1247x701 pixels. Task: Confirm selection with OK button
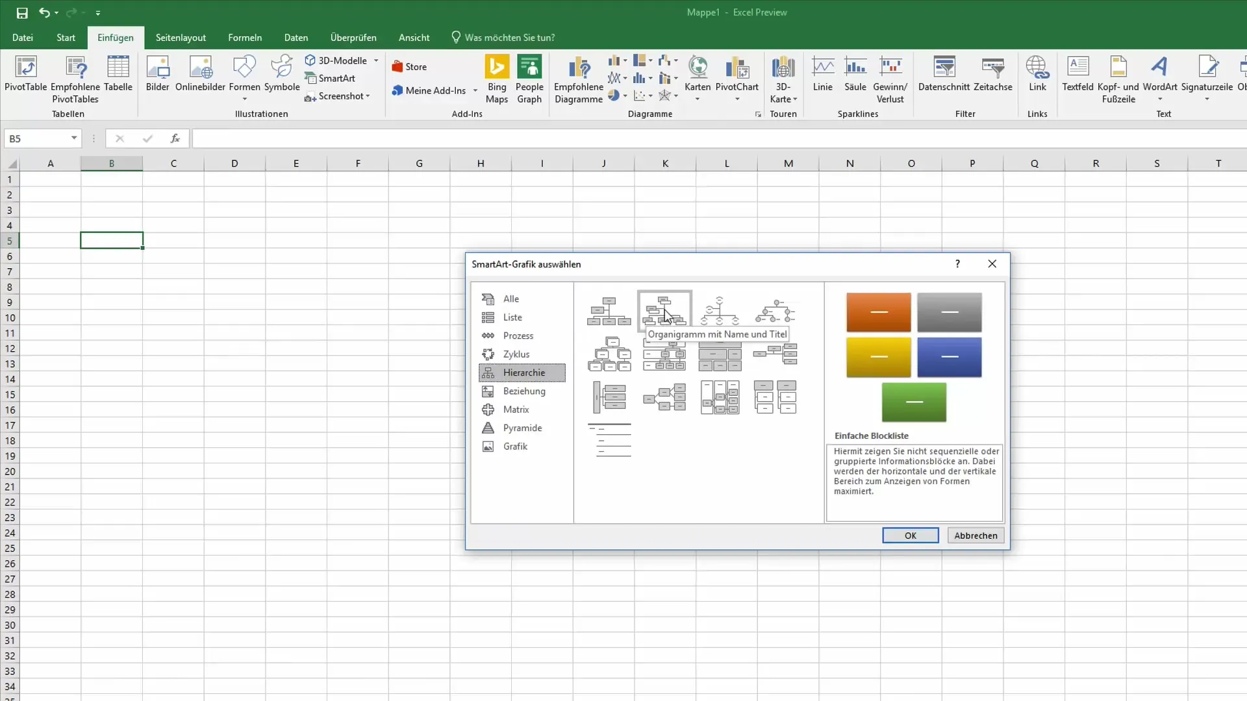click(911, 534)
